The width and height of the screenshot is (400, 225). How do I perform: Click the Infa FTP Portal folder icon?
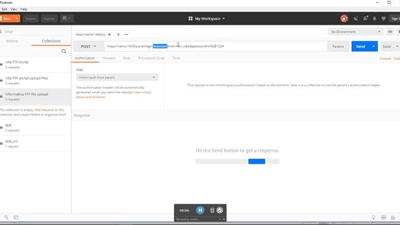1,64
